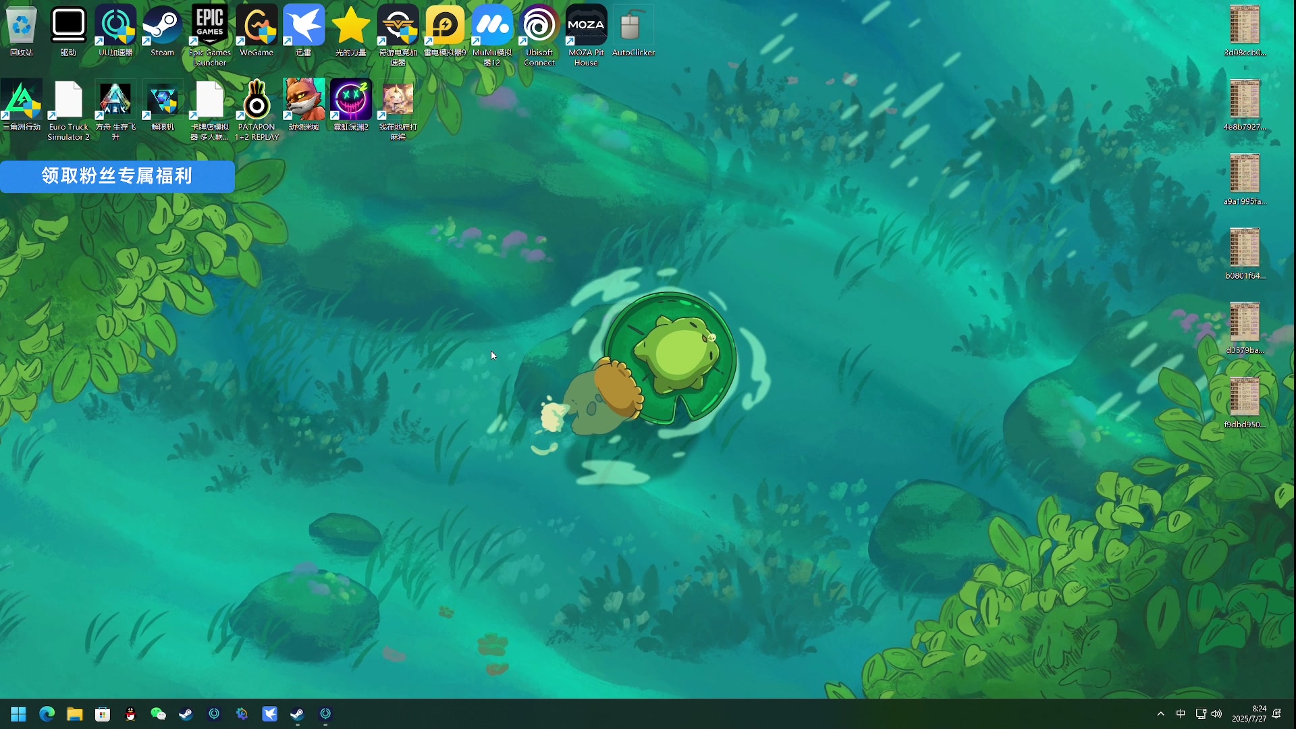Open the notification bell icon
This screenshot has height=729, width=1296.
coord(1277,714)
